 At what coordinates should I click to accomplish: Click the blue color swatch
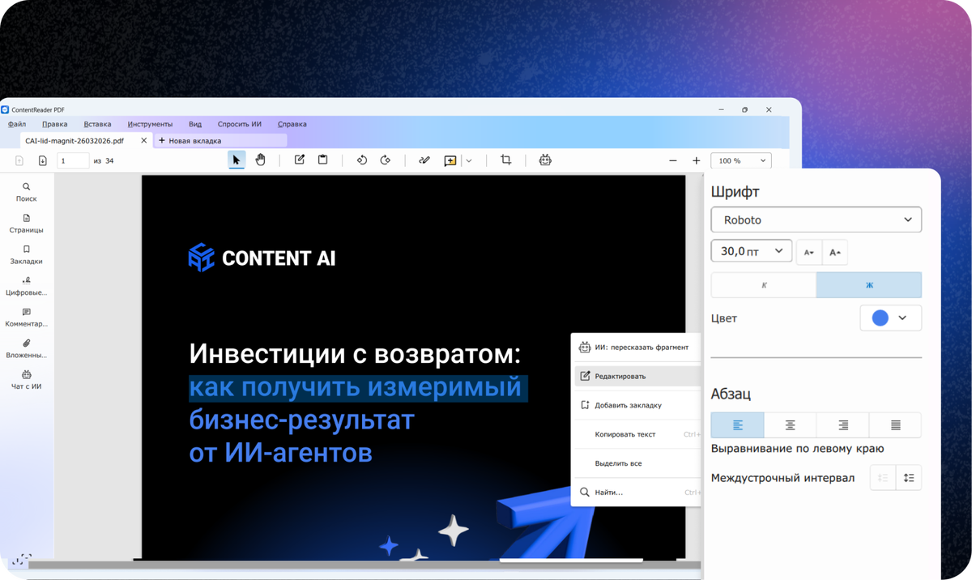coord(880,318)
